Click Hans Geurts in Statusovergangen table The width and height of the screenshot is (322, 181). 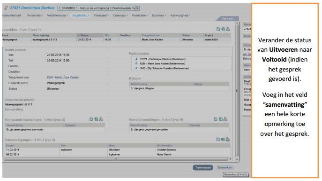click(164, 154)
